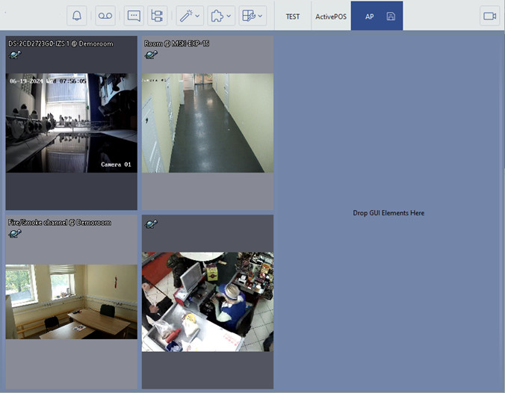Viewport: 505px width, 393px height.
Task: Click the alarm bell icon
Action: click(x=77, y=16)
